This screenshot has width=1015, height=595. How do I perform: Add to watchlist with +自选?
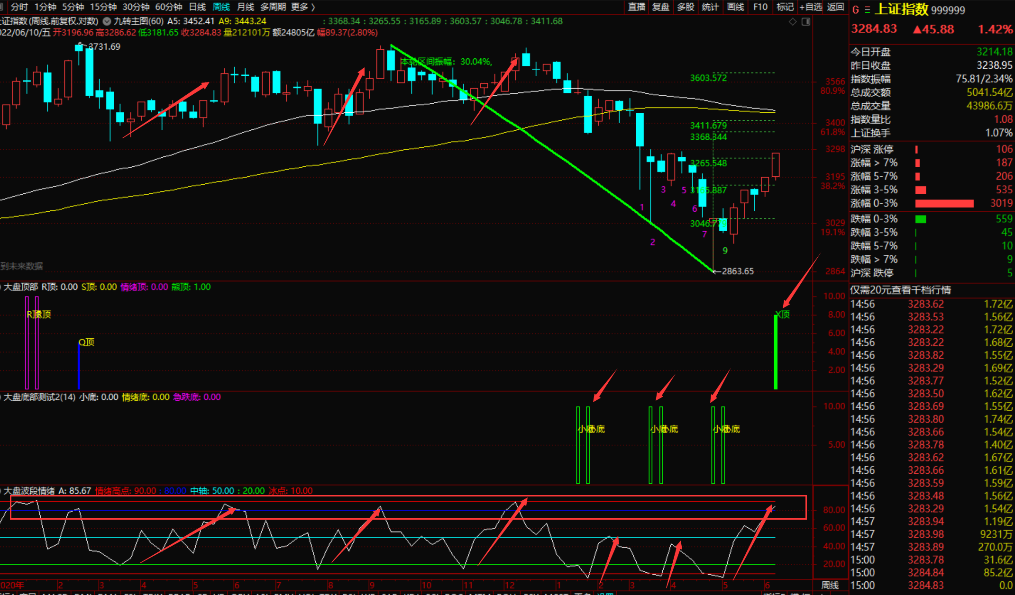[811, 7]
